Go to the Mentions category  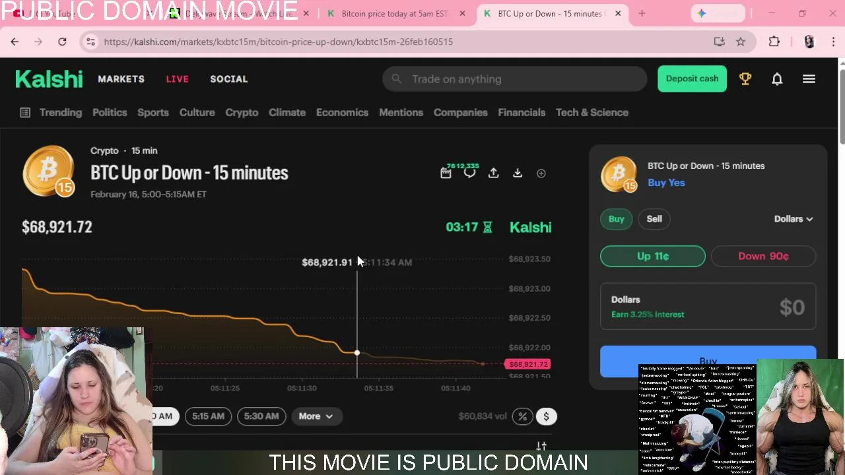click(x=401, y=112)
